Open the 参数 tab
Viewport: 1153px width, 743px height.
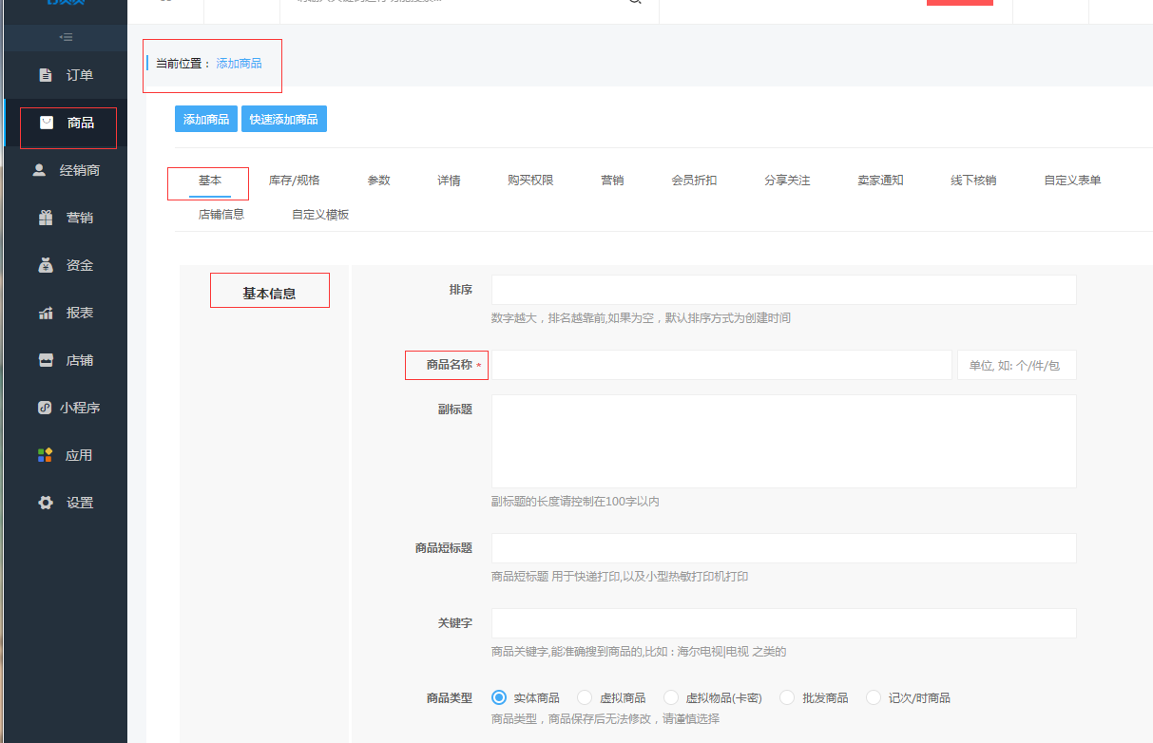[379, 181]
